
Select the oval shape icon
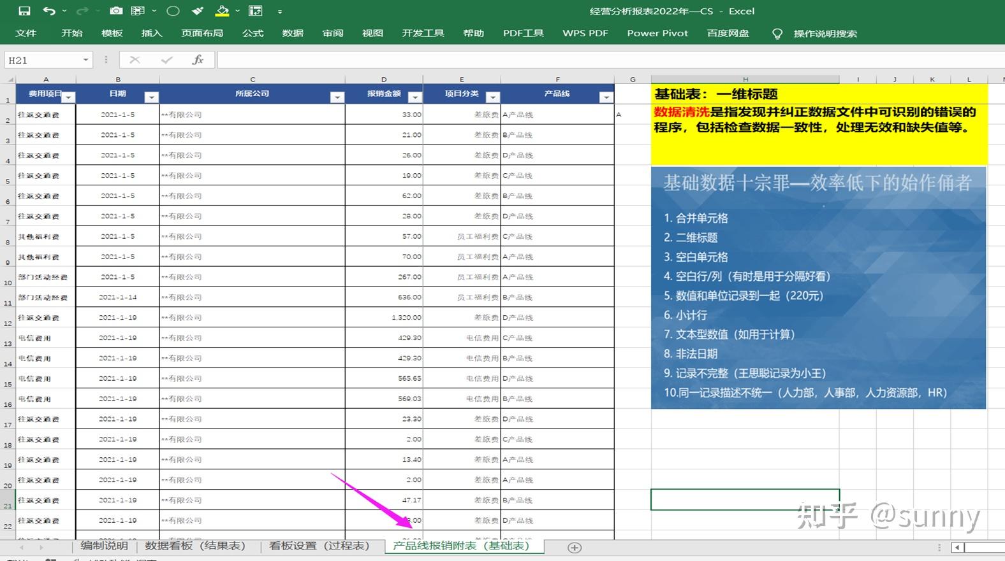tap(173, 11)
